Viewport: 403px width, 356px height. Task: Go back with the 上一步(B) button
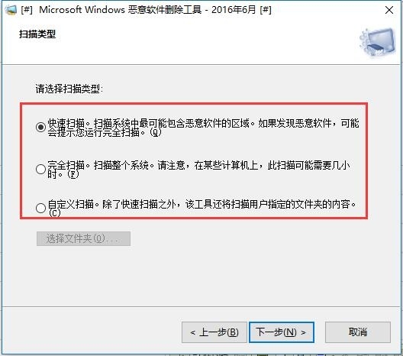tap(214, 332)
